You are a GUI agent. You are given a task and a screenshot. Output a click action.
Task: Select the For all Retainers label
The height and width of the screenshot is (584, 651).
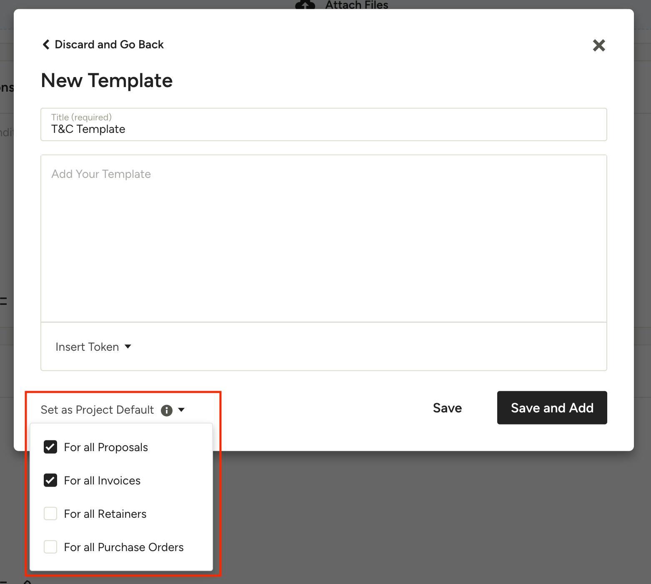coord(105,514)
